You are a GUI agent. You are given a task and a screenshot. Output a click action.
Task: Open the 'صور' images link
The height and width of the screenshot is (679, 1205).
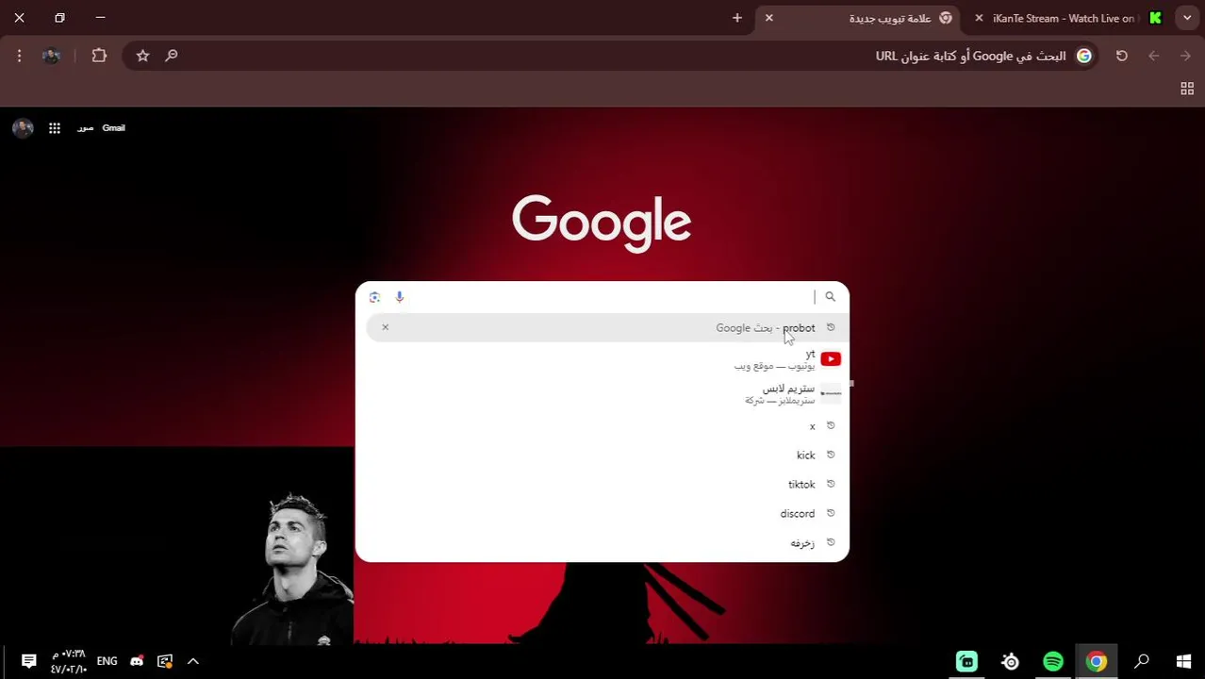point(85,128)
